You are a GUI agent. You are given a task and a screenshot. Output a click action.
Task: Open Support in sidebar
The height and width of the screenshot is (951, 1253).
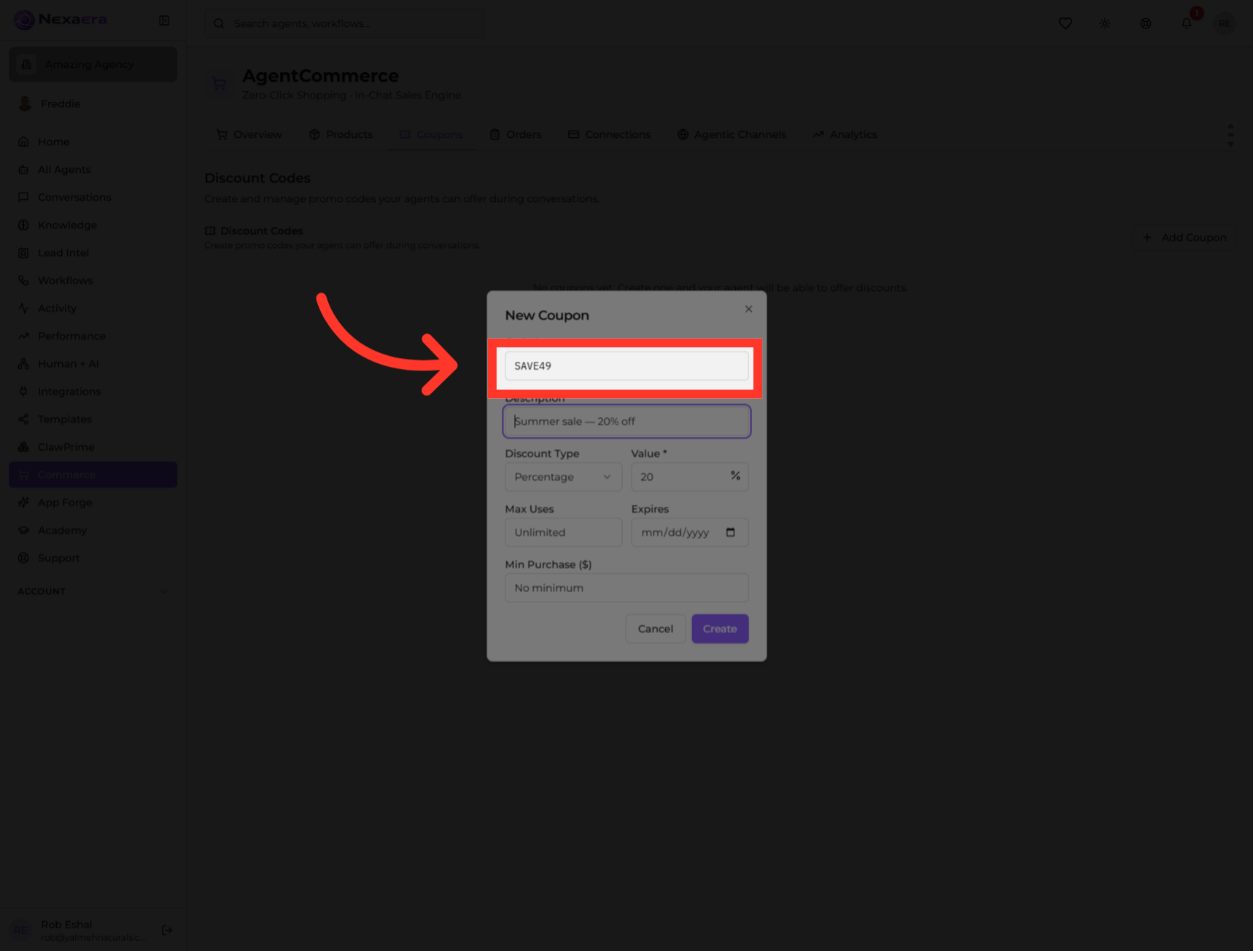(x=93, y=557)
